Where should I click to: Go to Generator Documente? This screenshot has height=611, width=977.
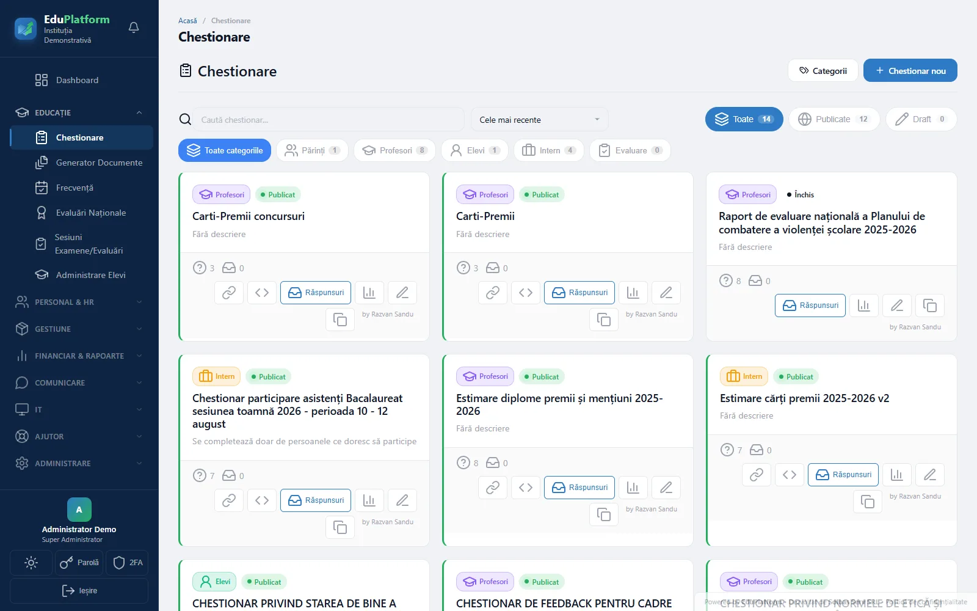click(x=82, y=163)
